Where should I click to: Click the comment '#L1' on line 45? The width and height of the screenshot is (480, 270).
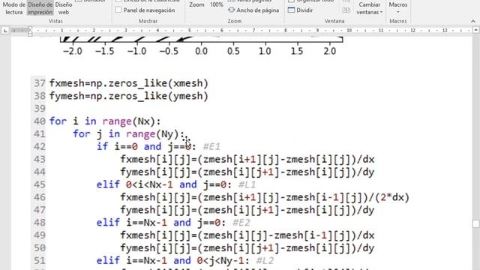click(247, 184)
